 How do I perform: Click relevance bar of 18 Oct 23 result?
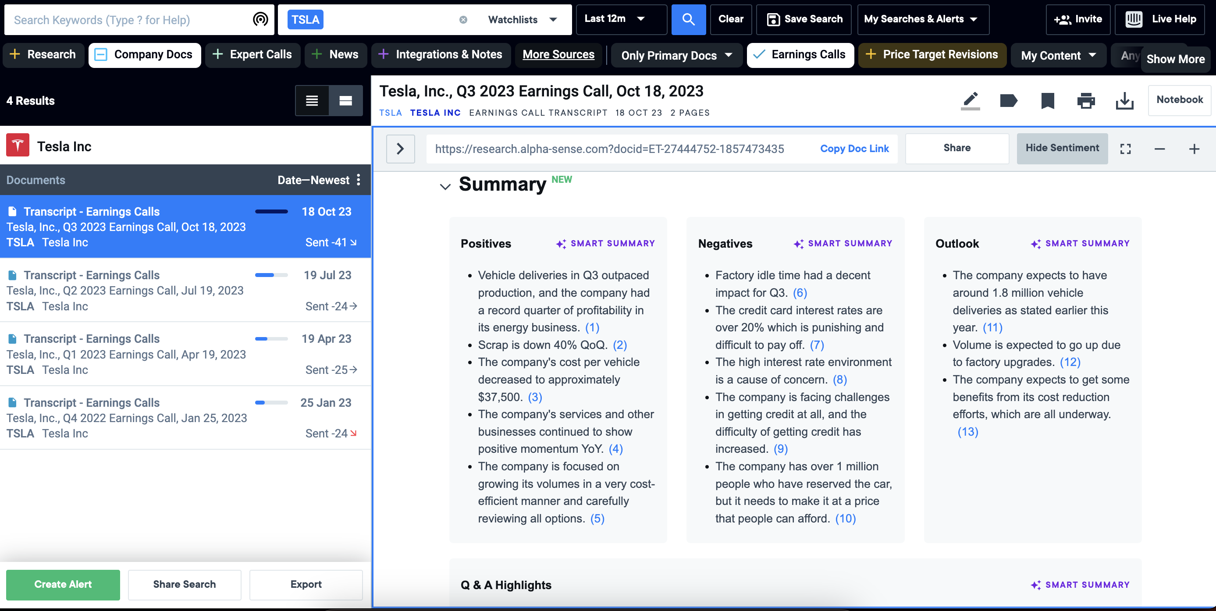(x=271, y=211)
